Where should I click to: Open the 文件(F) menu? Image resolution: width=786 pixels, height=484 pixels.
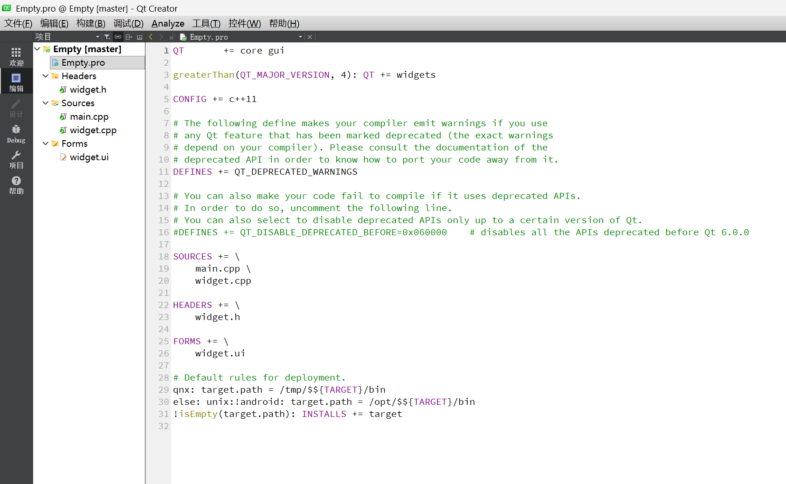(18, 23)
